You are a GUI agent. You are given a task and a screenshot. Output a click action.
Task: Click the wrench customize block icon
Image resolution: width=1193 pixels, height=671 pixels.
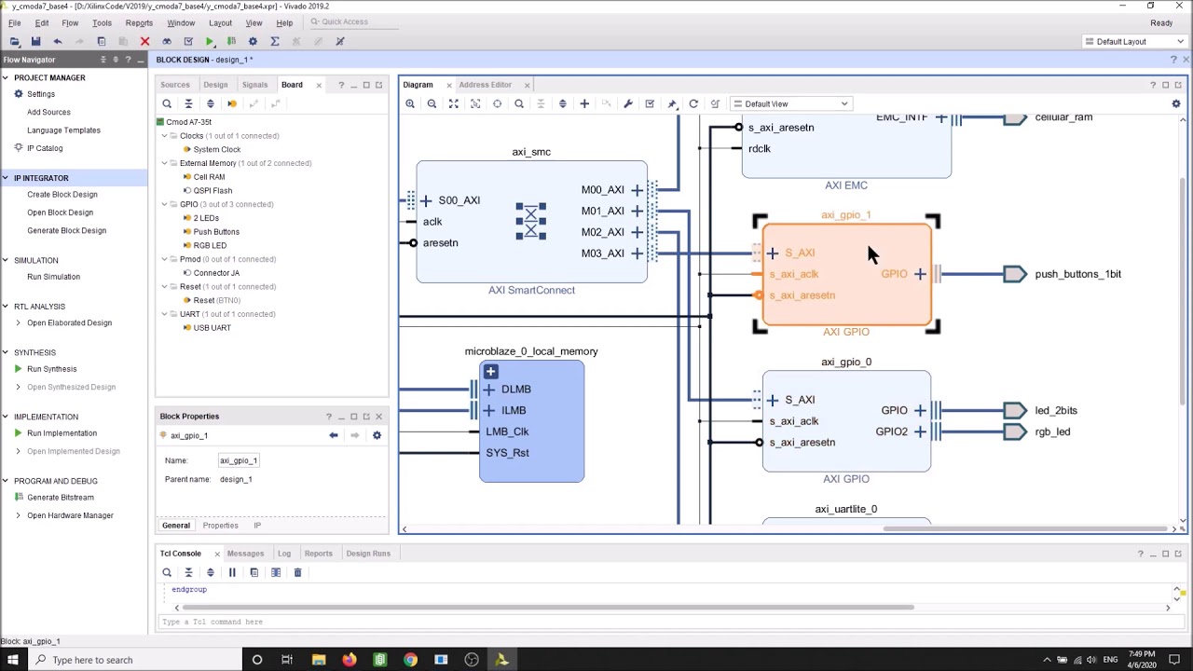coord(628,103)
